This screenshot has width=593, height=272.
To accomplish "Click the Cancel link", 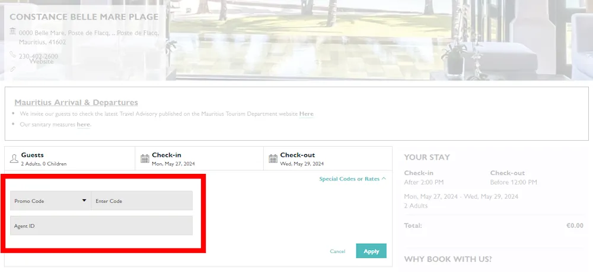I will 337,251.
